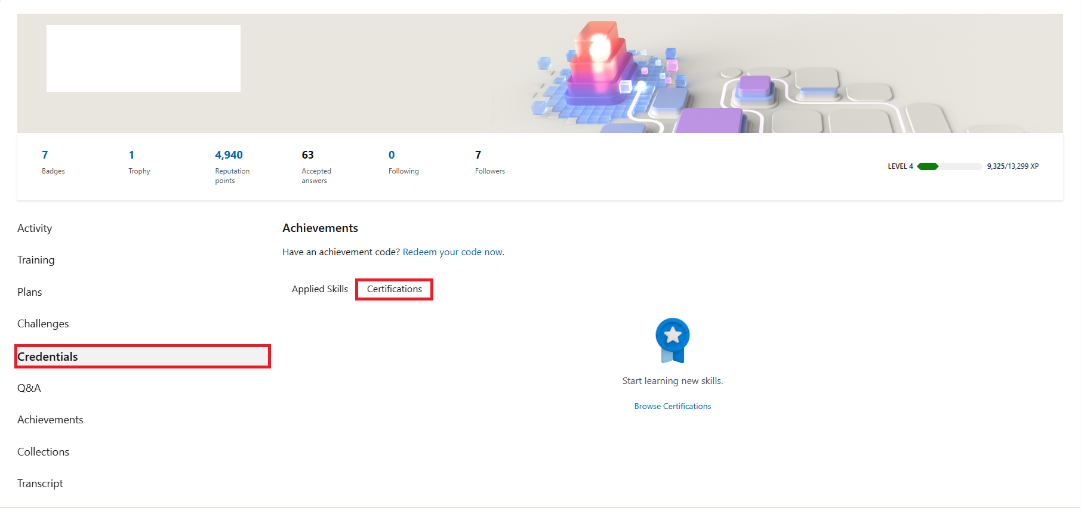The height and width of the screenshot is (508, 1081).
Task: Switch to the Applied Skills tab
Action: (x=320, y=289)
